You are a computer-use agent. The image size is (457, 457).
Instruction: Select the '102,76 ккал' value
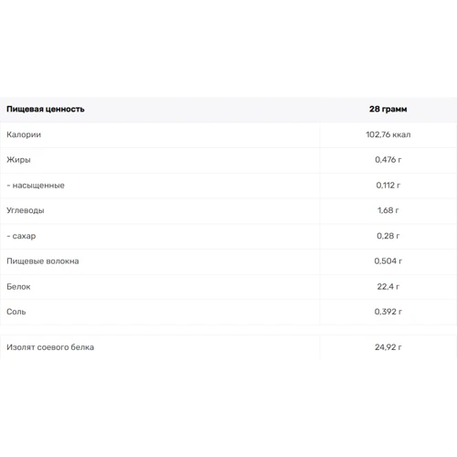point(388,134)
